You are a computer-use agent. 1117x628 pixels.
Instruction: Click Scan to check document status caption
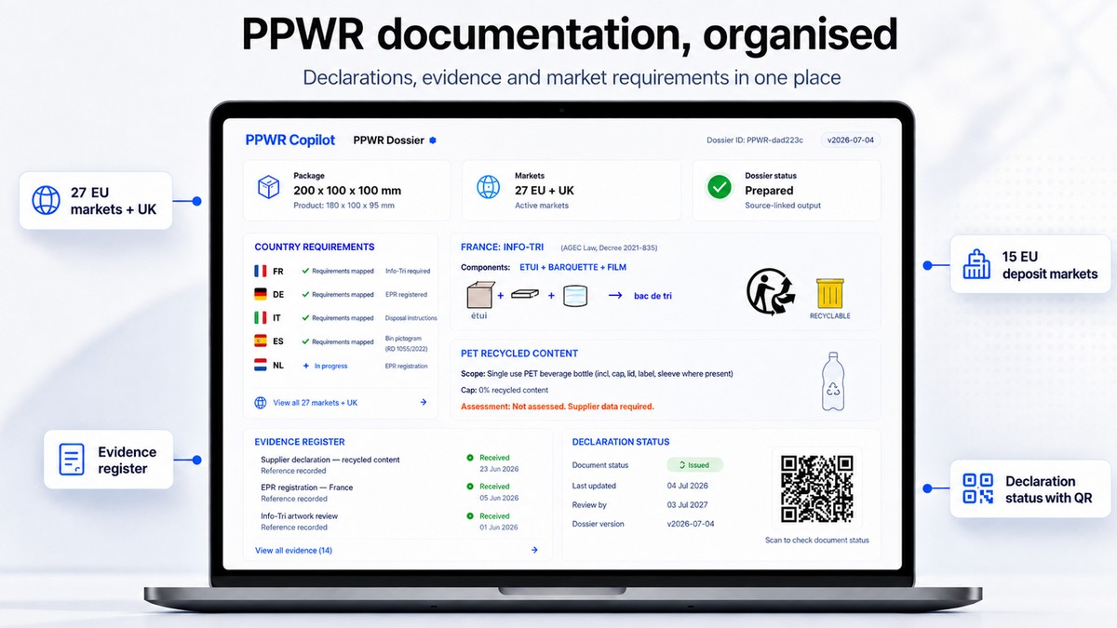coord(817,541)
